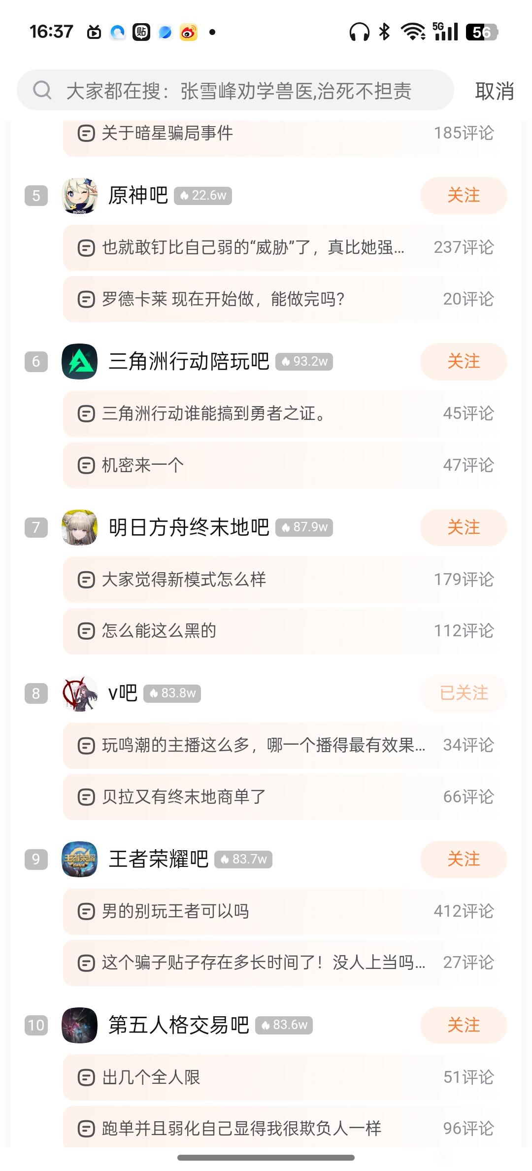Follow 原神吧 with the 关注 button
This screenshot has width=532, height=1171.
click(463, 196)
